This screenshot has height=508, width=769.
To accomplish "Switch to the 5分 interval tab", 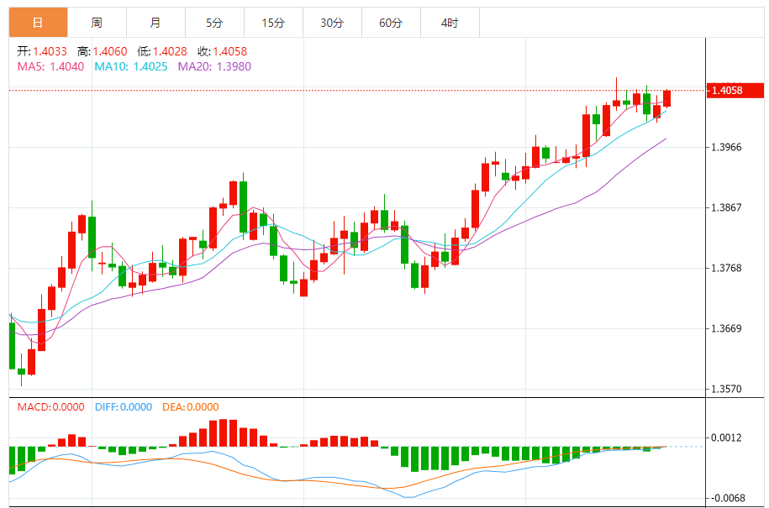I will (214, 23).
